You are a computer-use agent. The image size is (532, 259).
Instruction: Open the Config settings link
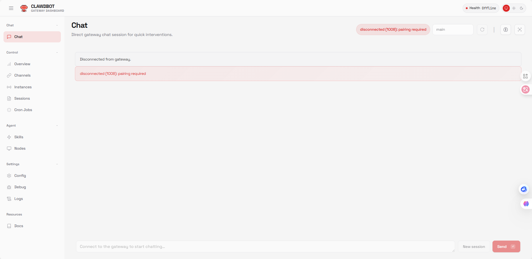point(32,176)
